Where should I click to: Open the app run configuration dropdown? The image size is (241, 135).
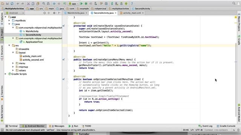(73, 3)
